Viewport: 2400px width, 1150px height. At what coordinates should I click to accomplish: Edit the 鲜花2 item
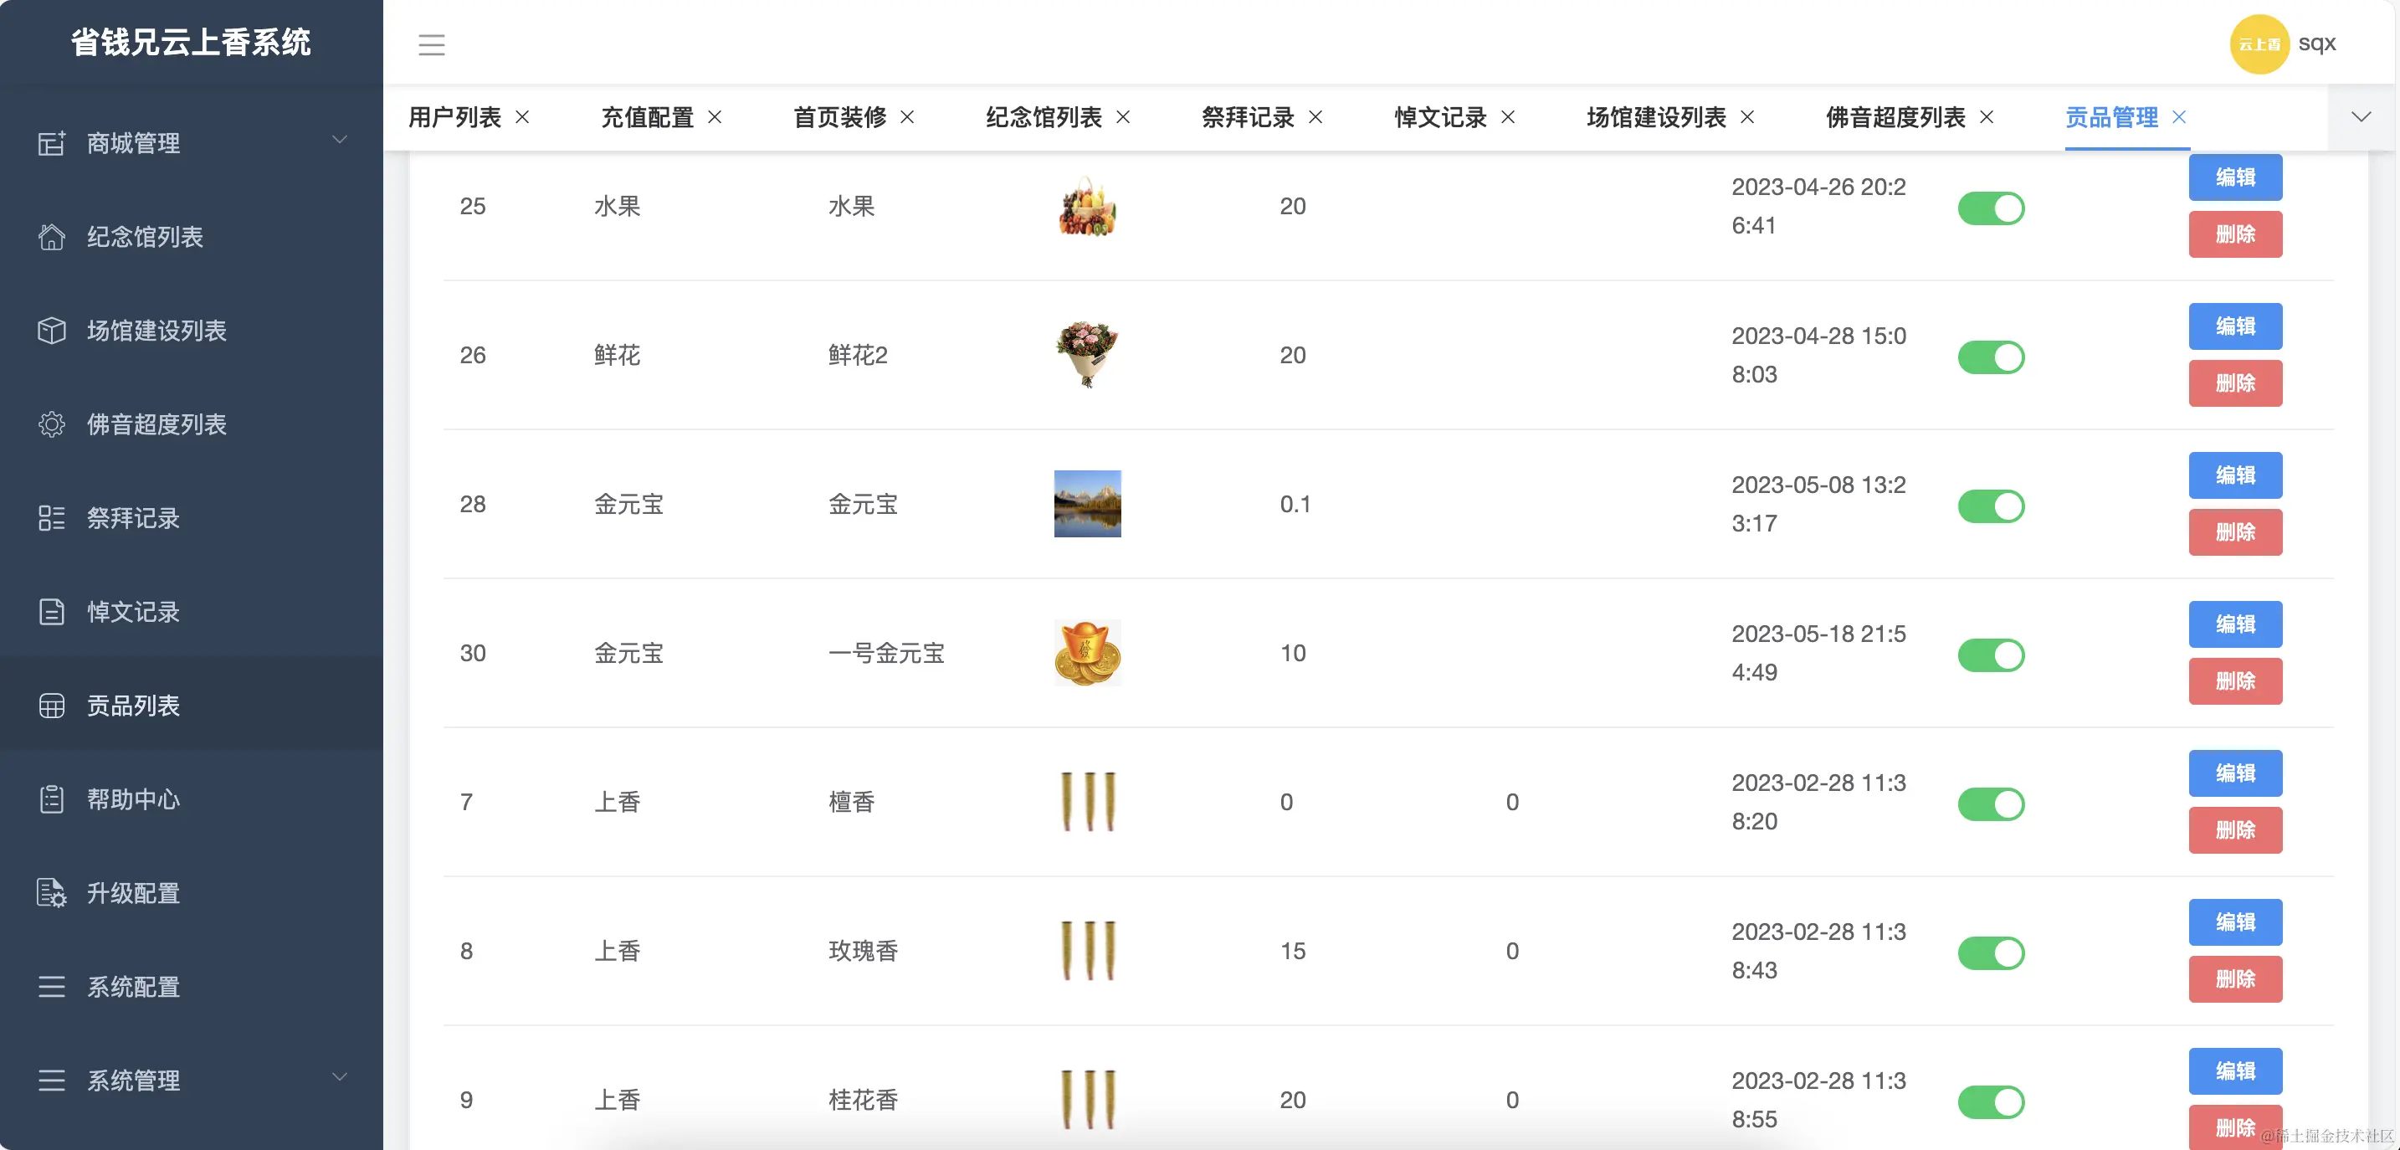[x=2235, y=327]
